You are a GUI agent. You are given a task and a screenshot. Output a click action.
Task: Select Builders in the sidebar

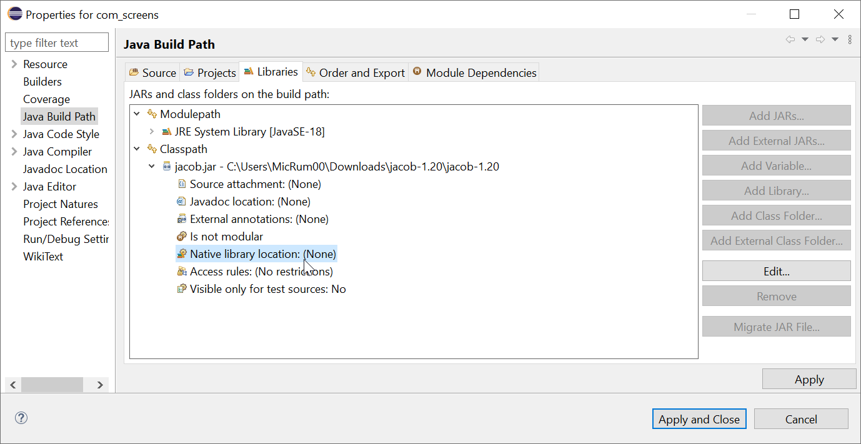pyautogui.click(x=42, y=82)
